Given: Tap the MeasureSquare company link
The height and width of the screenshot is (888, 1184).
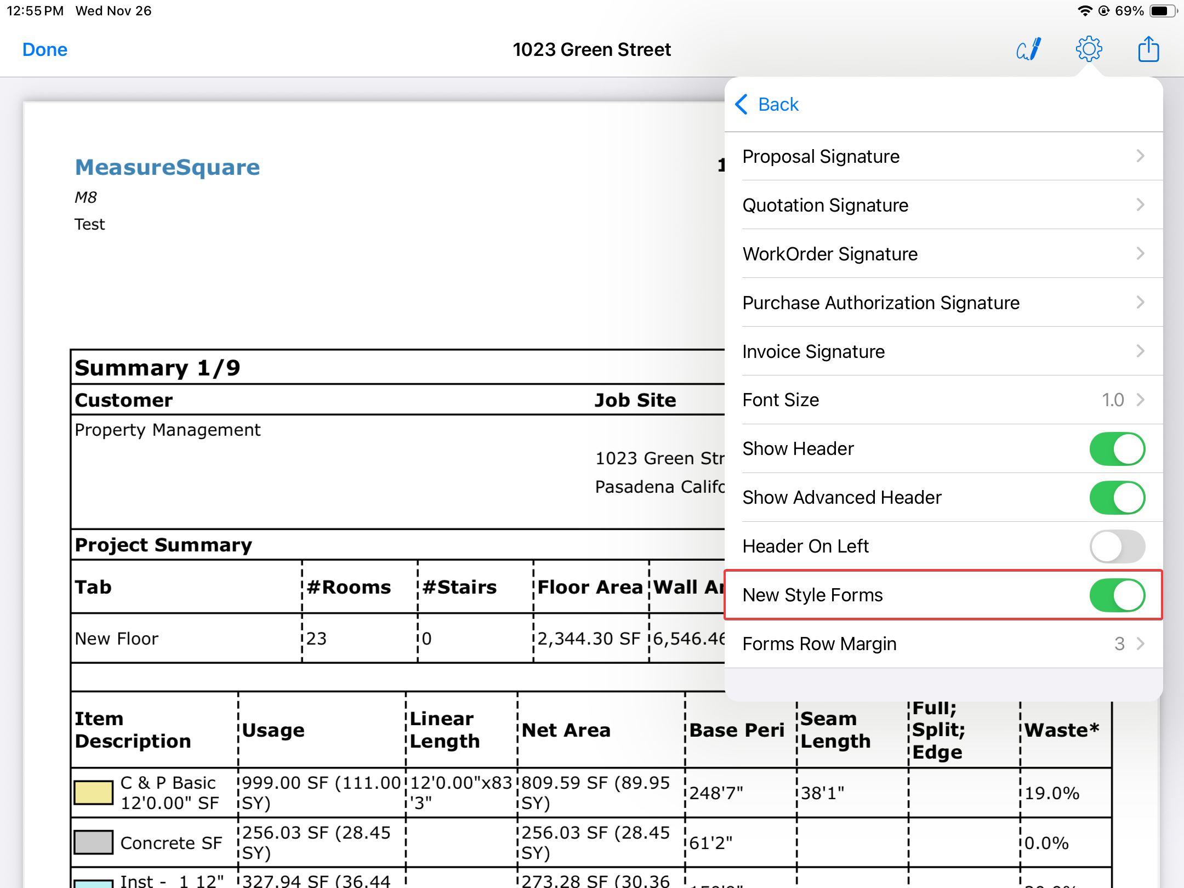Looking at the screenshot, I should click(x=167, y=167).
